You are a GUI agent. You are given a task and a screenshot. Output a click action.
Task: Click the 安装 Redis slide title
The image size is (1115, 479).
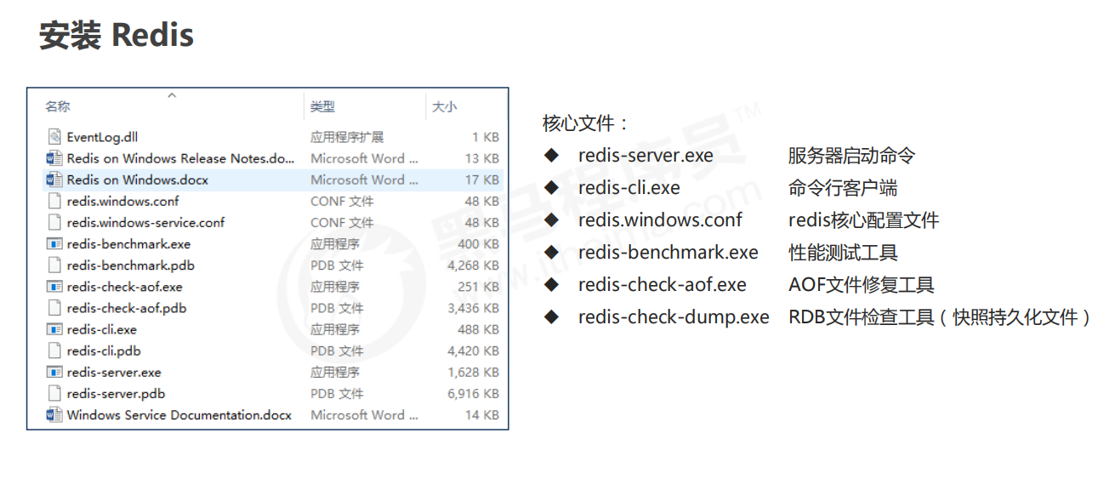click(x=117, y=36)
